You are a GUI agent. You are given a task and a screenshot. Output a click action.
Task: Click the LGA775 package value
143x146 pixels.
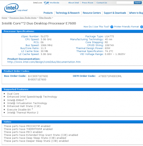pyautogui.click(x=109, y=36)
